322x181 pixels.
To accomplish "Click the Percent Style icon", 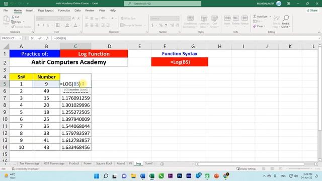I will [x=160, y=25].
